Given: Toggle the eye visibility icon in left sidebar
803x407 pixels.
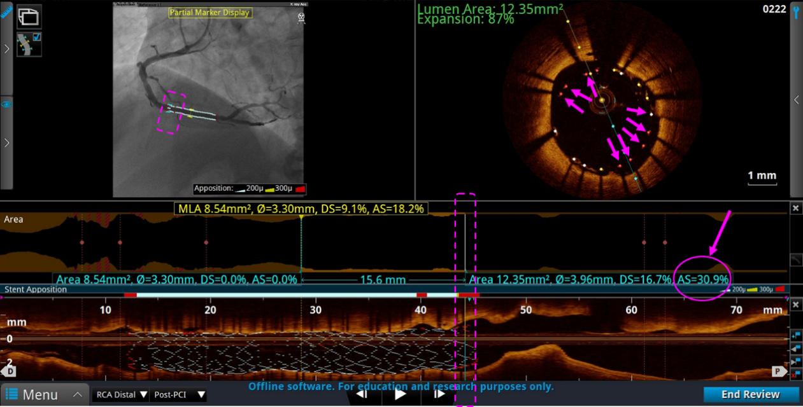Looking at the screenshot, I should click(6, 105).
